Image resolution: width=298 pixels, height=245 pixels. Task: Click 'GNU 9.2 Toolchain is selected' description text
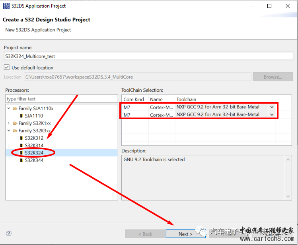(x=154, y=160)
